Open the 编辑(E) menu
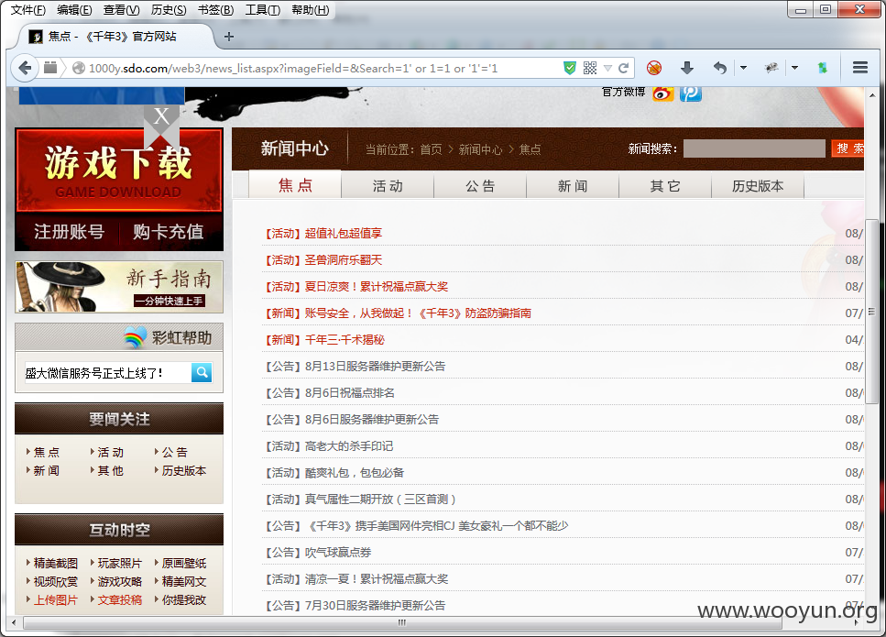Screen dimensions: 886x637 pos(74,9)
